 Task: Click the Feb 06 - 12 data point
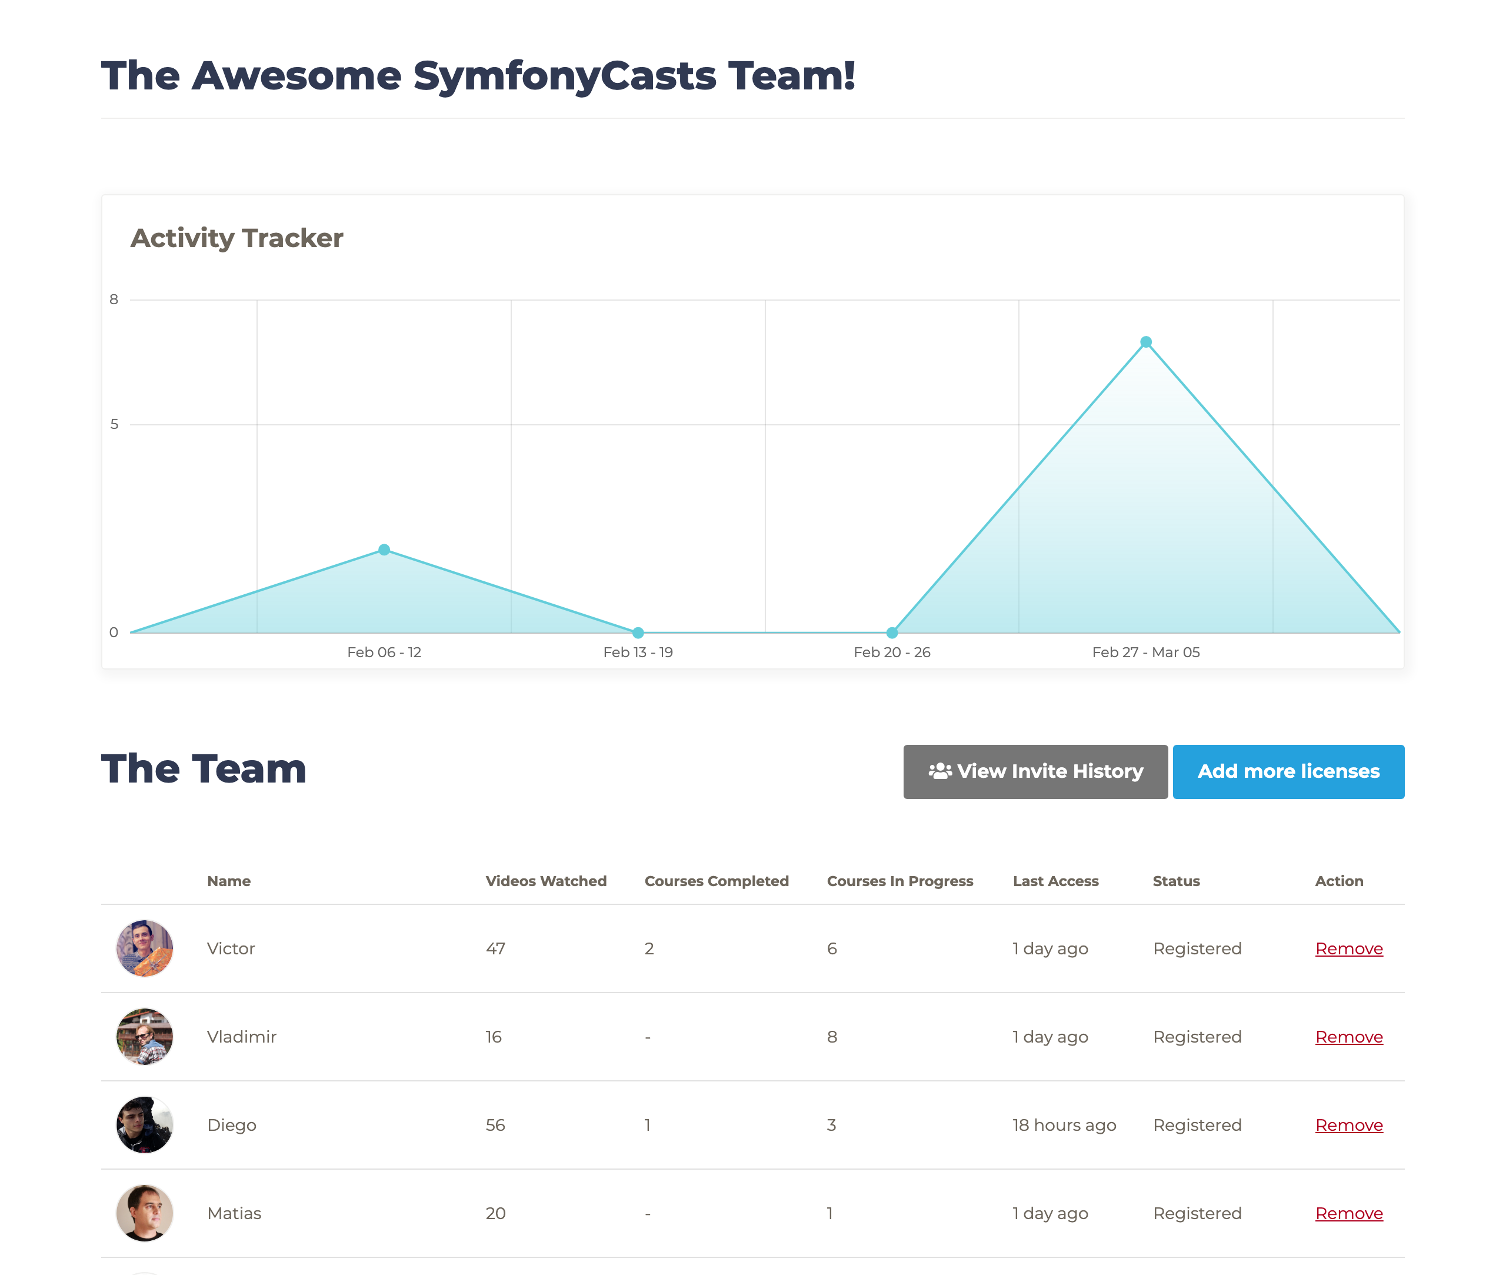(x=385, y=550)
